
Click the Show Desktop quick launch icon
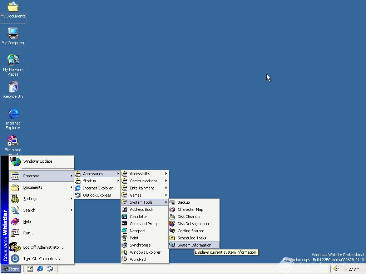pos(30,269)
